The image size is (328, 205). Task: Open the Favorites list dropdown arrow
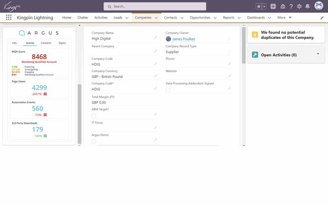264,7
